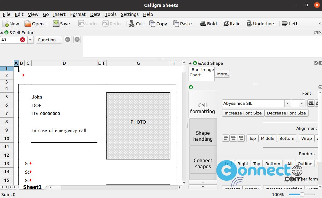Screen dimensions: 322x198
Task: Toggle Wrap text alignment
Action: tap(306, 138)
